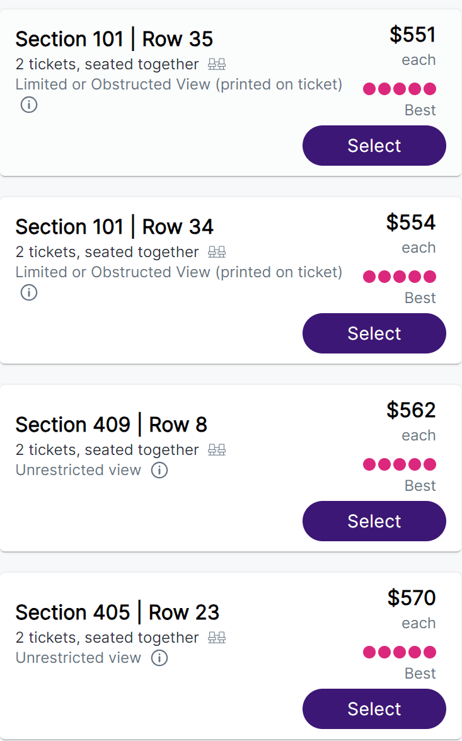Image resolution: width=462 pixels, height=741 pixels.
Task: Click info icon for Section 101 Row 35
Action: pyautogui.click(x=29, y=105)
